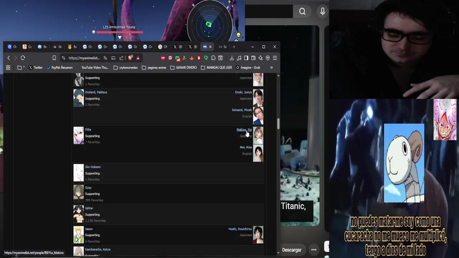
Task: Open the ABP adblock extension icon
Action: click(x=163, y=58)
